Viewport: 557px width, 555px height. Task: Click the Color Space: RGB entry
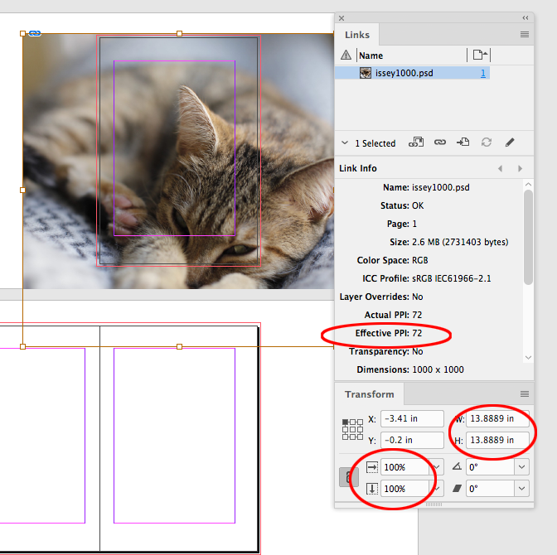pyautogui.click(x=392, y=260)
